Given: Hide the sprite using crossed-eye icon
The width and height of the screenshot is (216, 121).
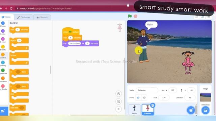Looking at the screenshot, I should (x=144, y=97).
